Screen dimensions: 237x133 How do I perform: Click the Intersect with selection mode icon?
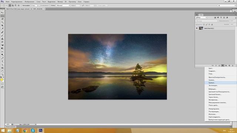coord(19,6)
